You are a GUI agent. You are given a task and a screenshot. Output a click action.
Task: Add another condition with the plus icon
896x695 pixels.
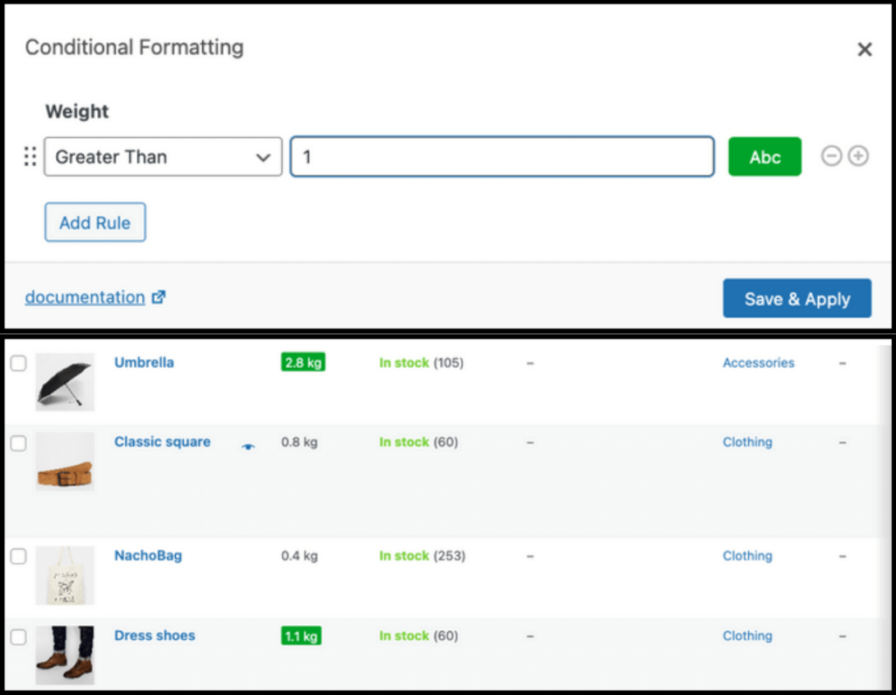(858, 156)
